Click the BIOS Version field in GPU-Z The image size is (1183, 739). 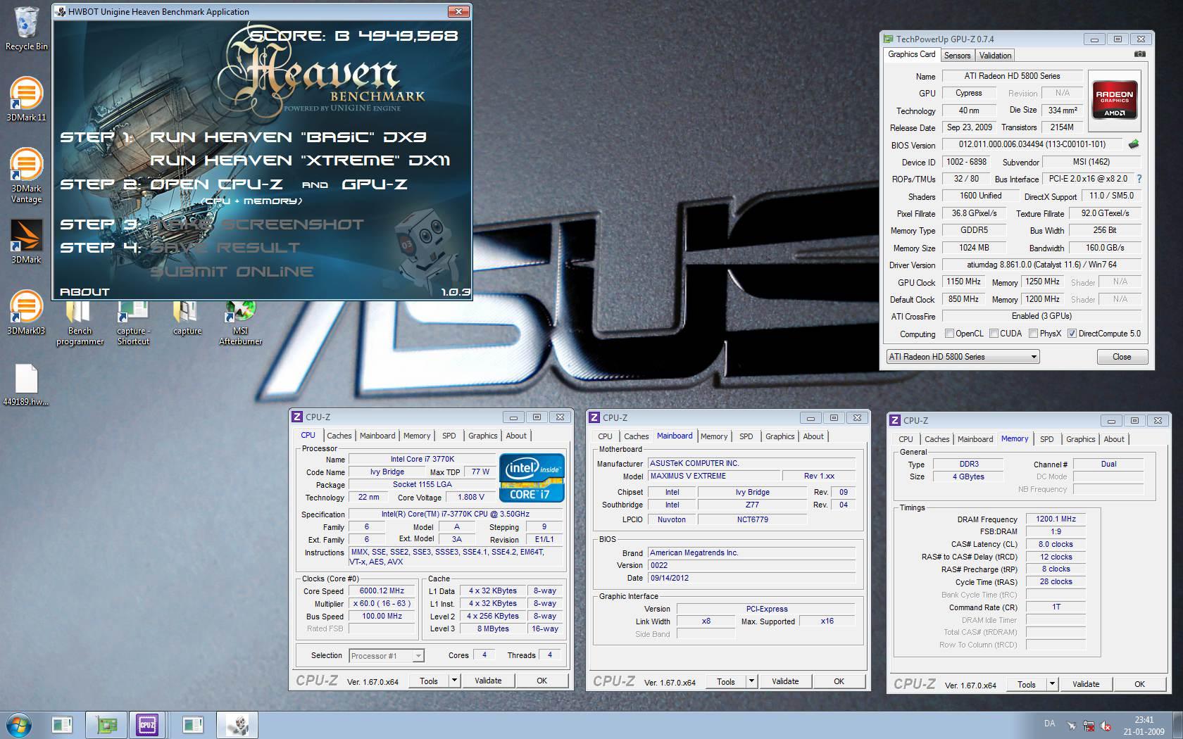(1032, 144)
